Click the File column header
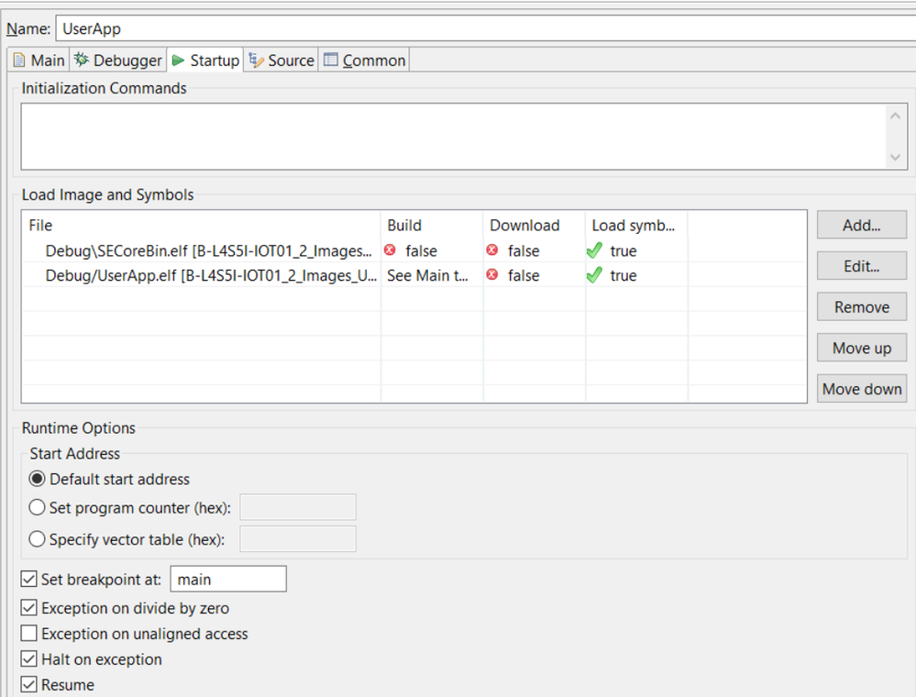916x697 pixels. click(x=202, y=225)
